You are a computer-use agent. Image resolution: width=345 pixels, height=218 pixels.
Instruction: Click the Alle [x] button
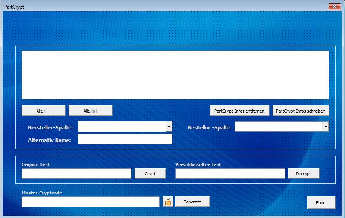[x=90, y=111]
